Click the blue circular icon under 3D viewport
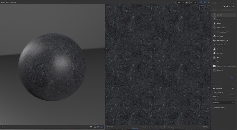The height and width of the screenshot is (130, 237). [x=101, y=127]
